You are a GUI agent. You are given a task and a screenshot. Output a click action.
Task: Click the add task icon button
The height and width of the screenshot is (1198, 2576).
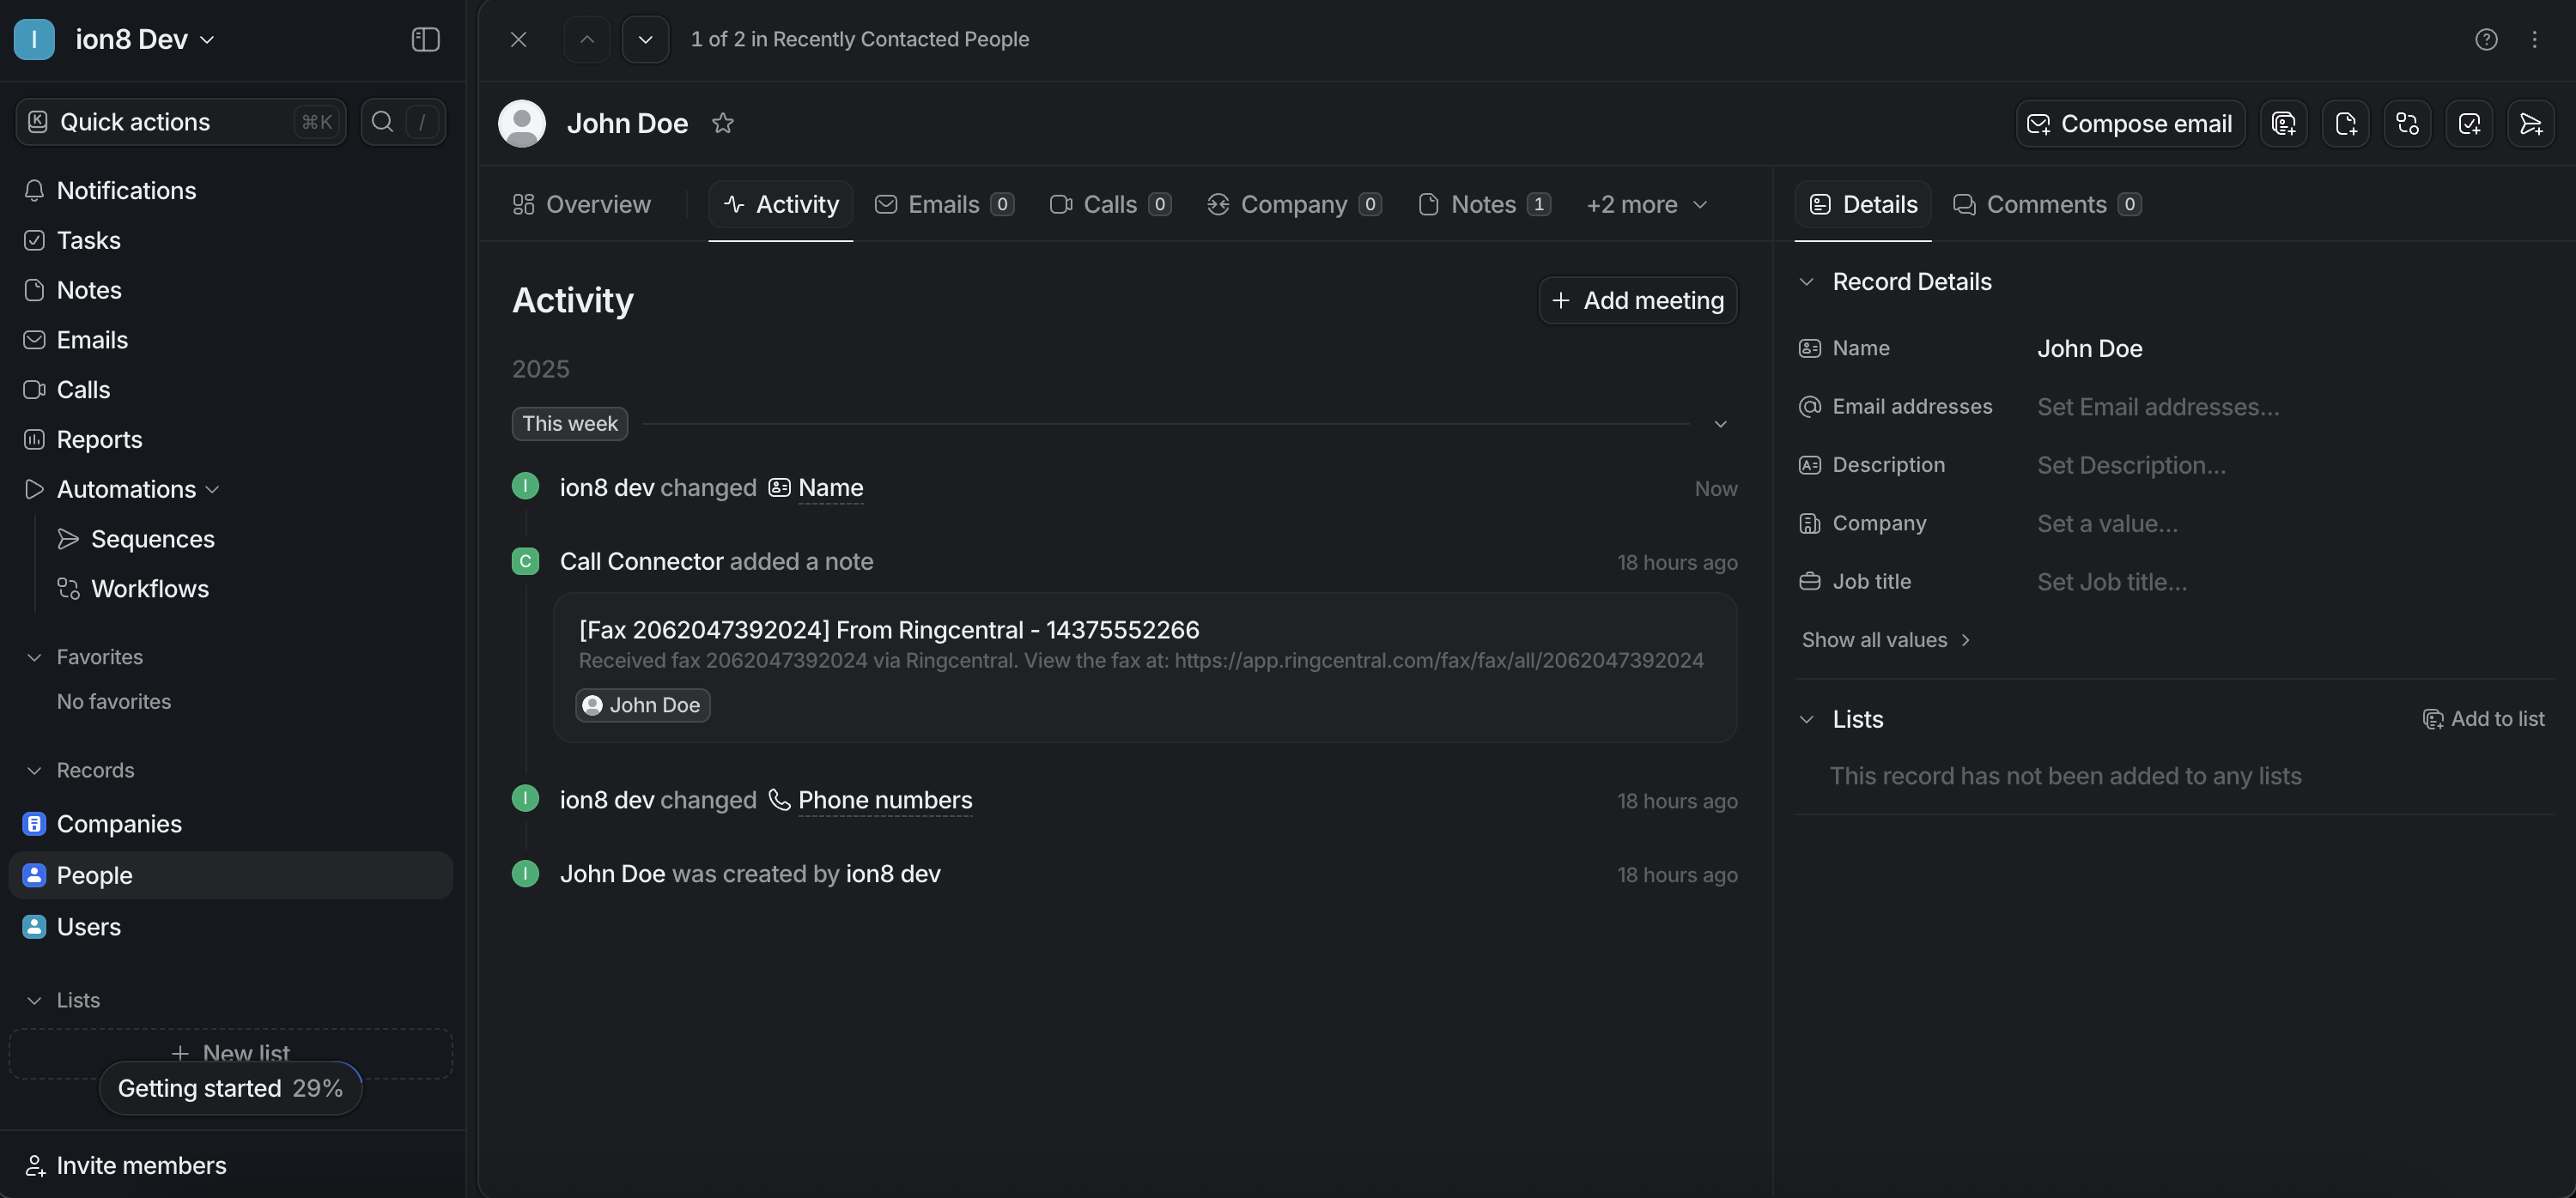(2469, 123)
